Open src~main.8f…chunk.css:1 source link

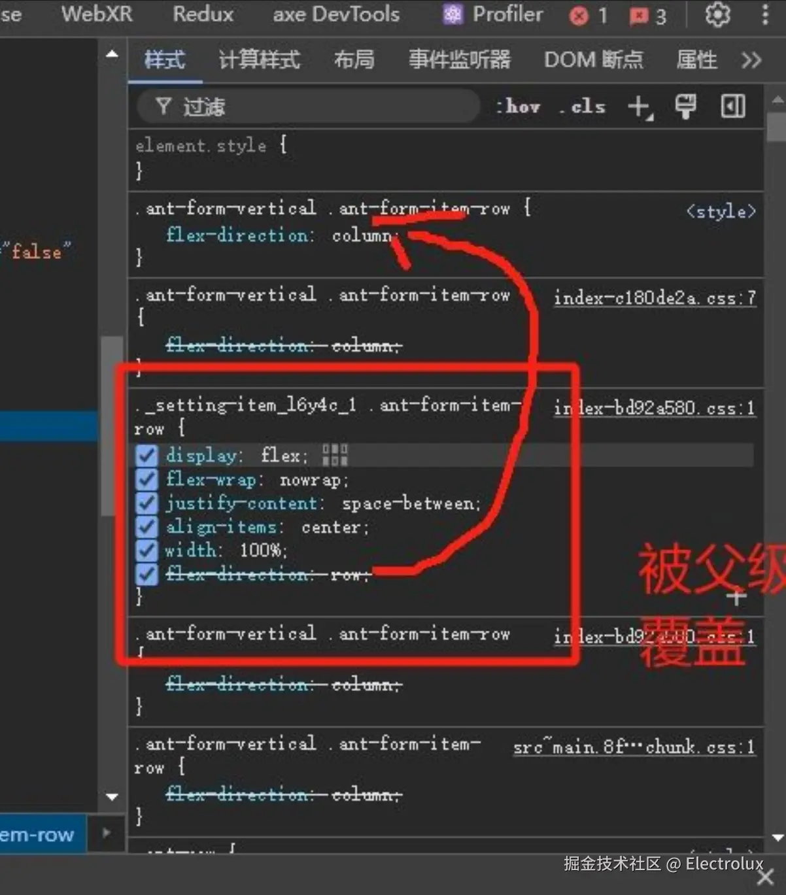click(634, 747)
